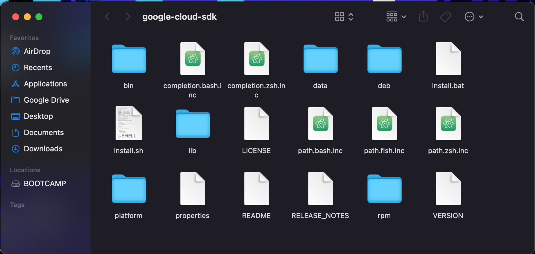This screenshot has height=254, width=535.
Task: Click the README file name label
Action: tap(256, 215)
